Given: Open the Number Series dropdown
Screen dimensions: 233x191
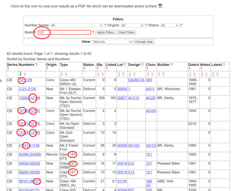Looking at the screenshot, I should 77,25.
